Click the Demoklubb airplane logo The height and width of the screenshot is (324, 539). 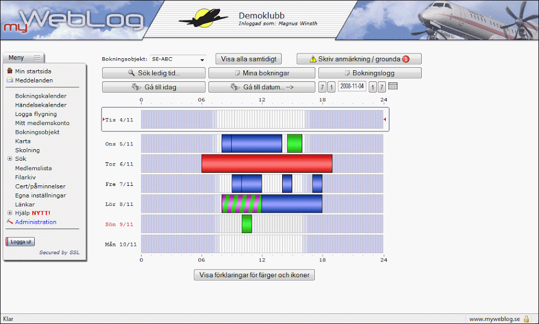(204, 18)
